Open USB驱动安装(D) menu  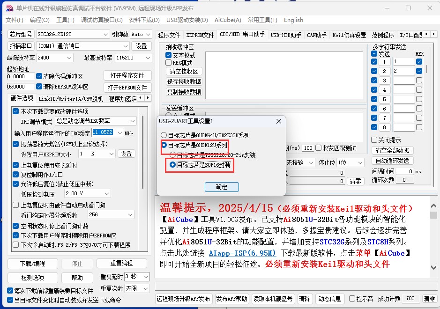[187, 20]
